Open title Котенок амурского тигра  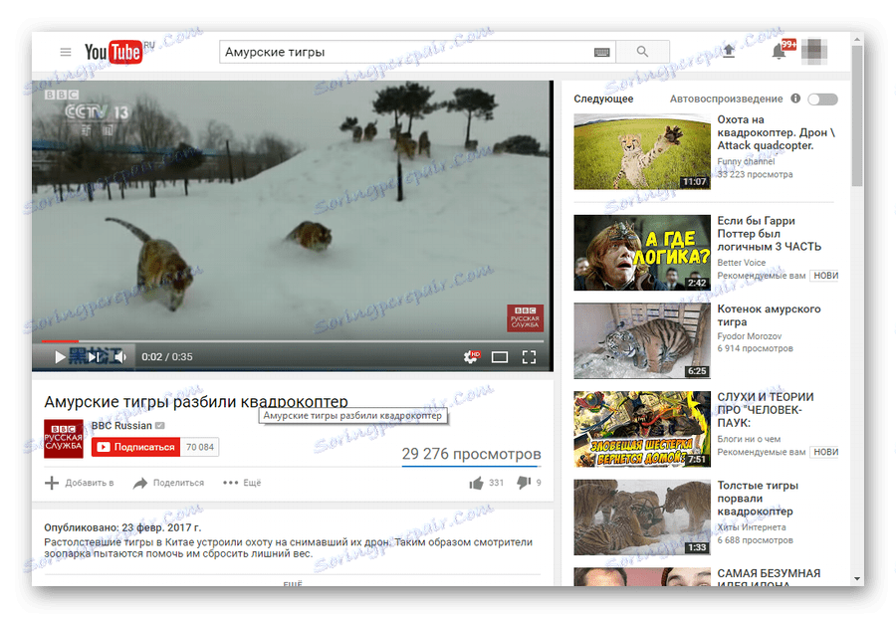coord(769,315)
